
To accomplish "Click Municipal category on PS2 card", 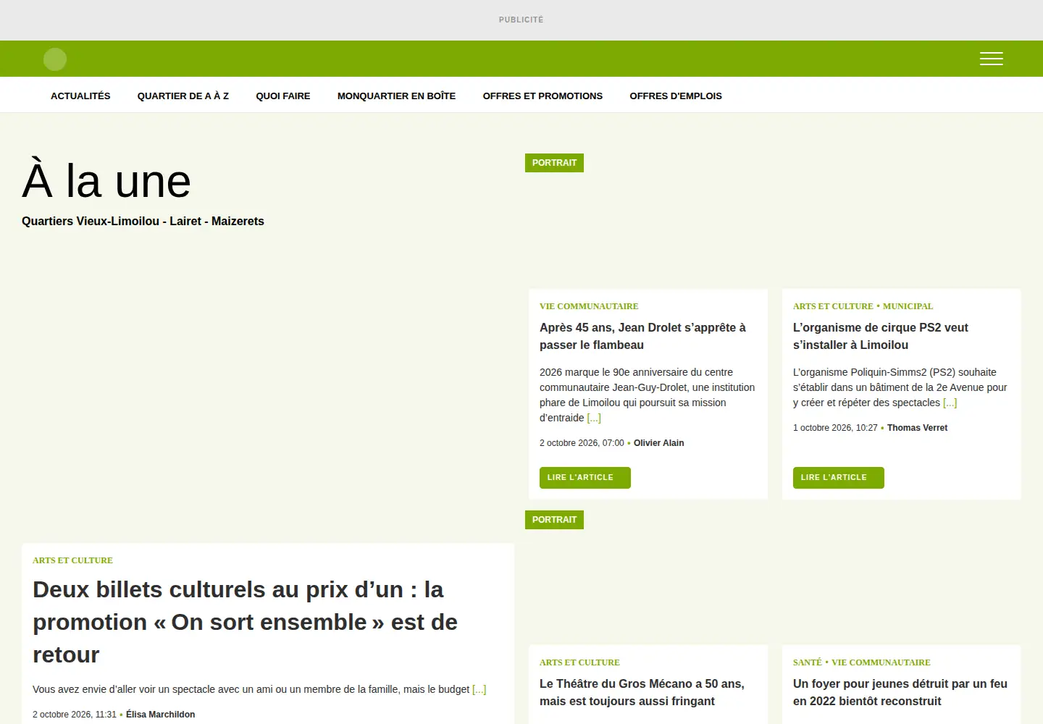I will [908, 306].
